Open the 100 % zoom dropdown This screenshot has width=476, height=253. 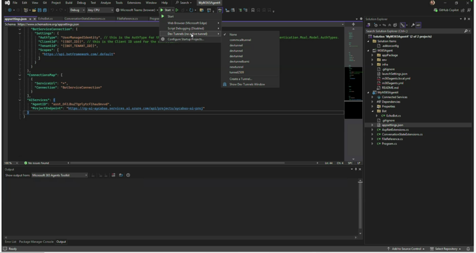(11, 163)
